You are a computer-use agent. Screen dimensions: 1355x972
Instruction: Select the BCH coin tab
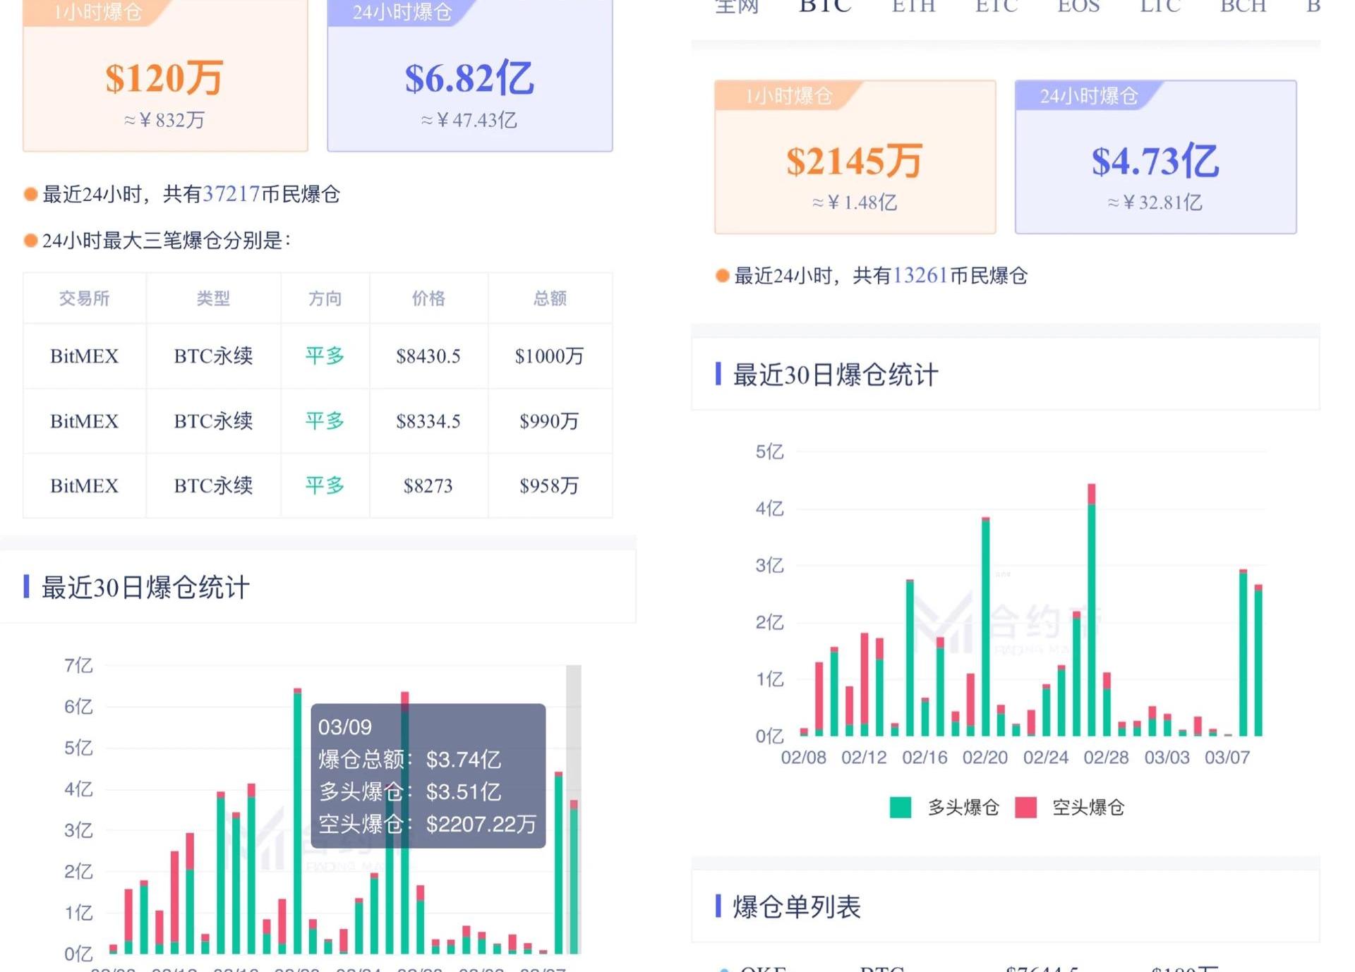[x=1243, y=6]
